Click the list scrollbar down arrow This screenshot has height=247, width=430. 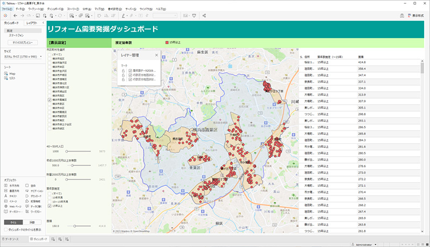coord(422,231)
